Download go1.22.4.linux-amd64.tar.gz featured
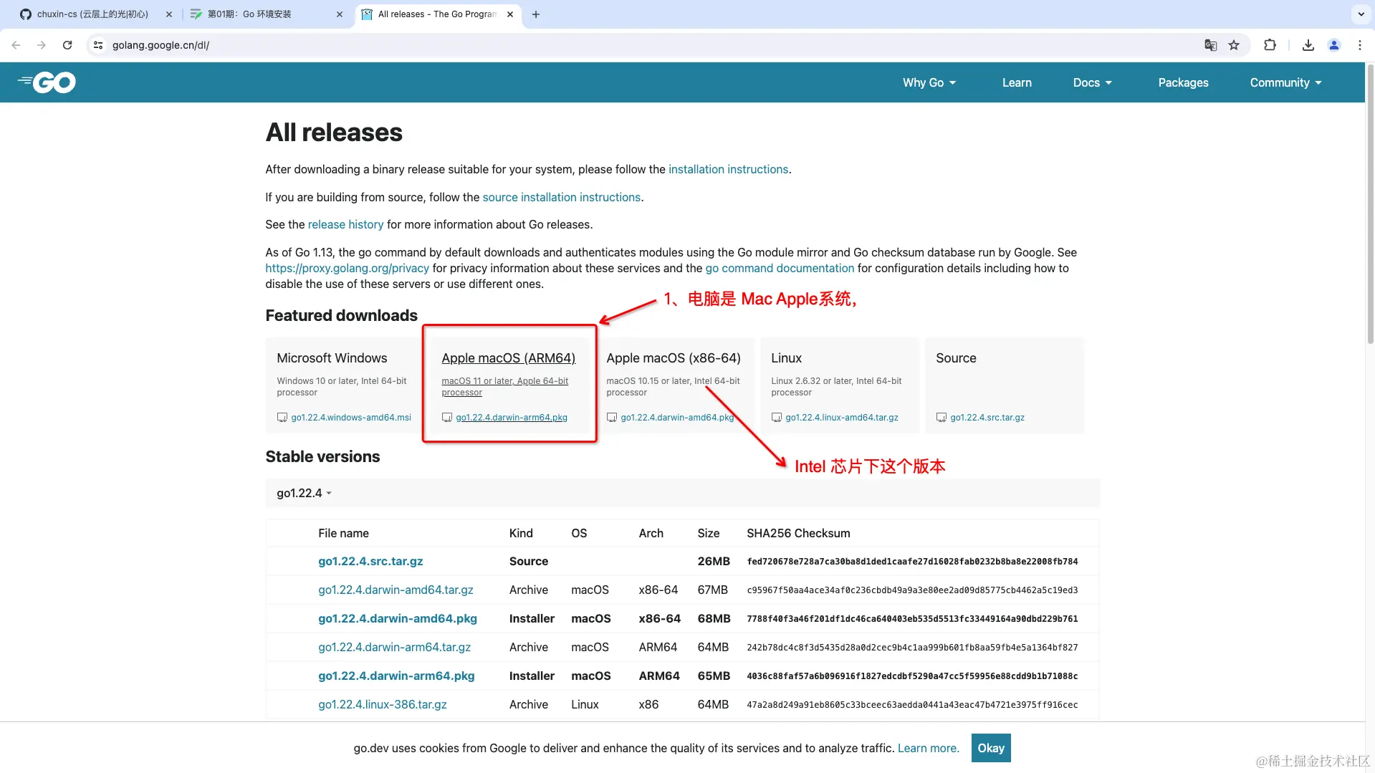 click(842, 418)
